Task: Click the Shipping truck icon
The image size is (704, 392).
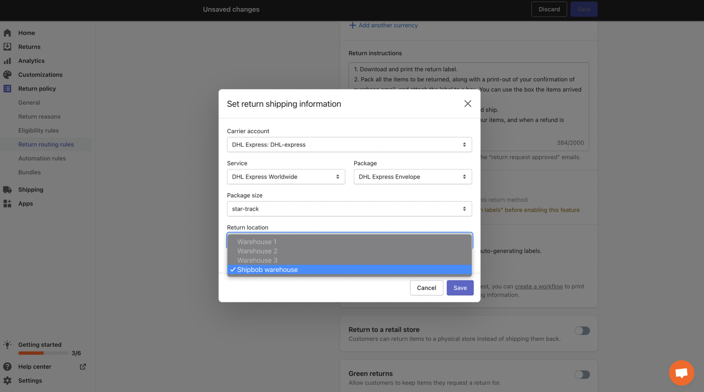Action: (x=7, y=190)
